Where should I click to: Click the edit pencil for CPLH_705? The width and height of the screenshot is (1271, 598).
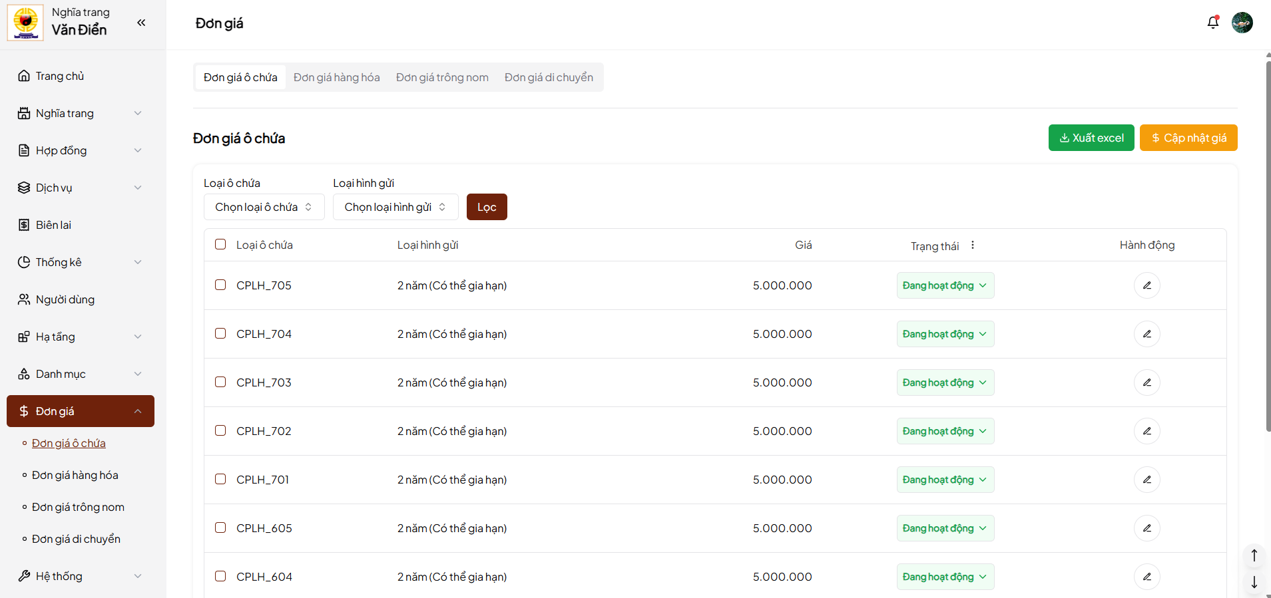pyautogui.click(x=1146, y=285)
